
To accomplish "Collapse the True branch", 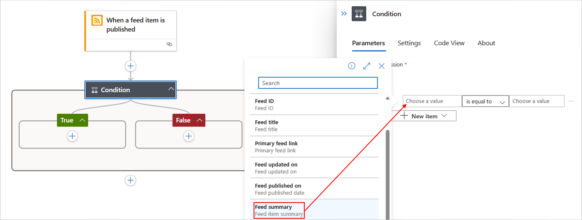I will tap(82, 120).
